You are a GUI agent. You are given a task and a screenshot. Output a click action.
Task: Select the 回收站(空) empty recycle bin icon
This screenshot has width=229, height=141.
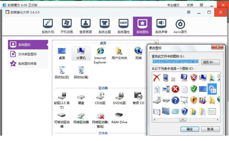tap(62, 73)
